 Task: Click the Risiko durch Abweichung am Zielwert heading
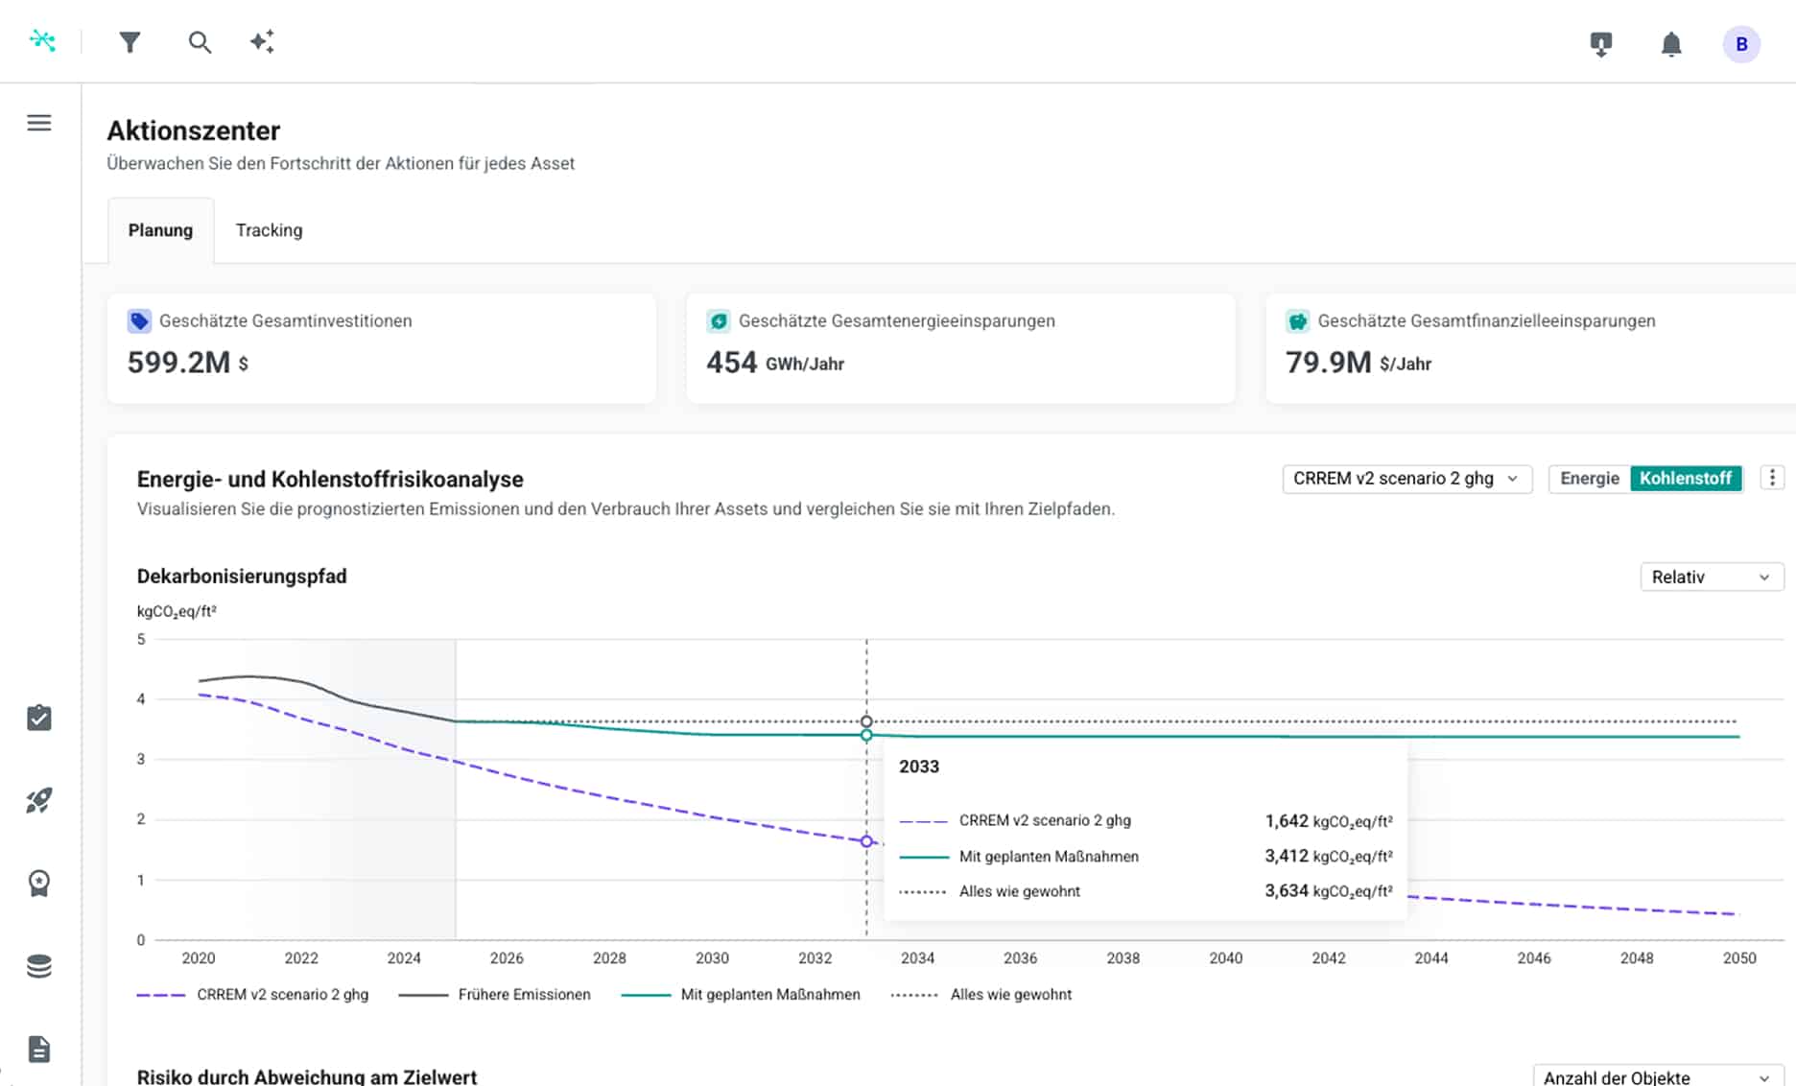point(307,1076)
